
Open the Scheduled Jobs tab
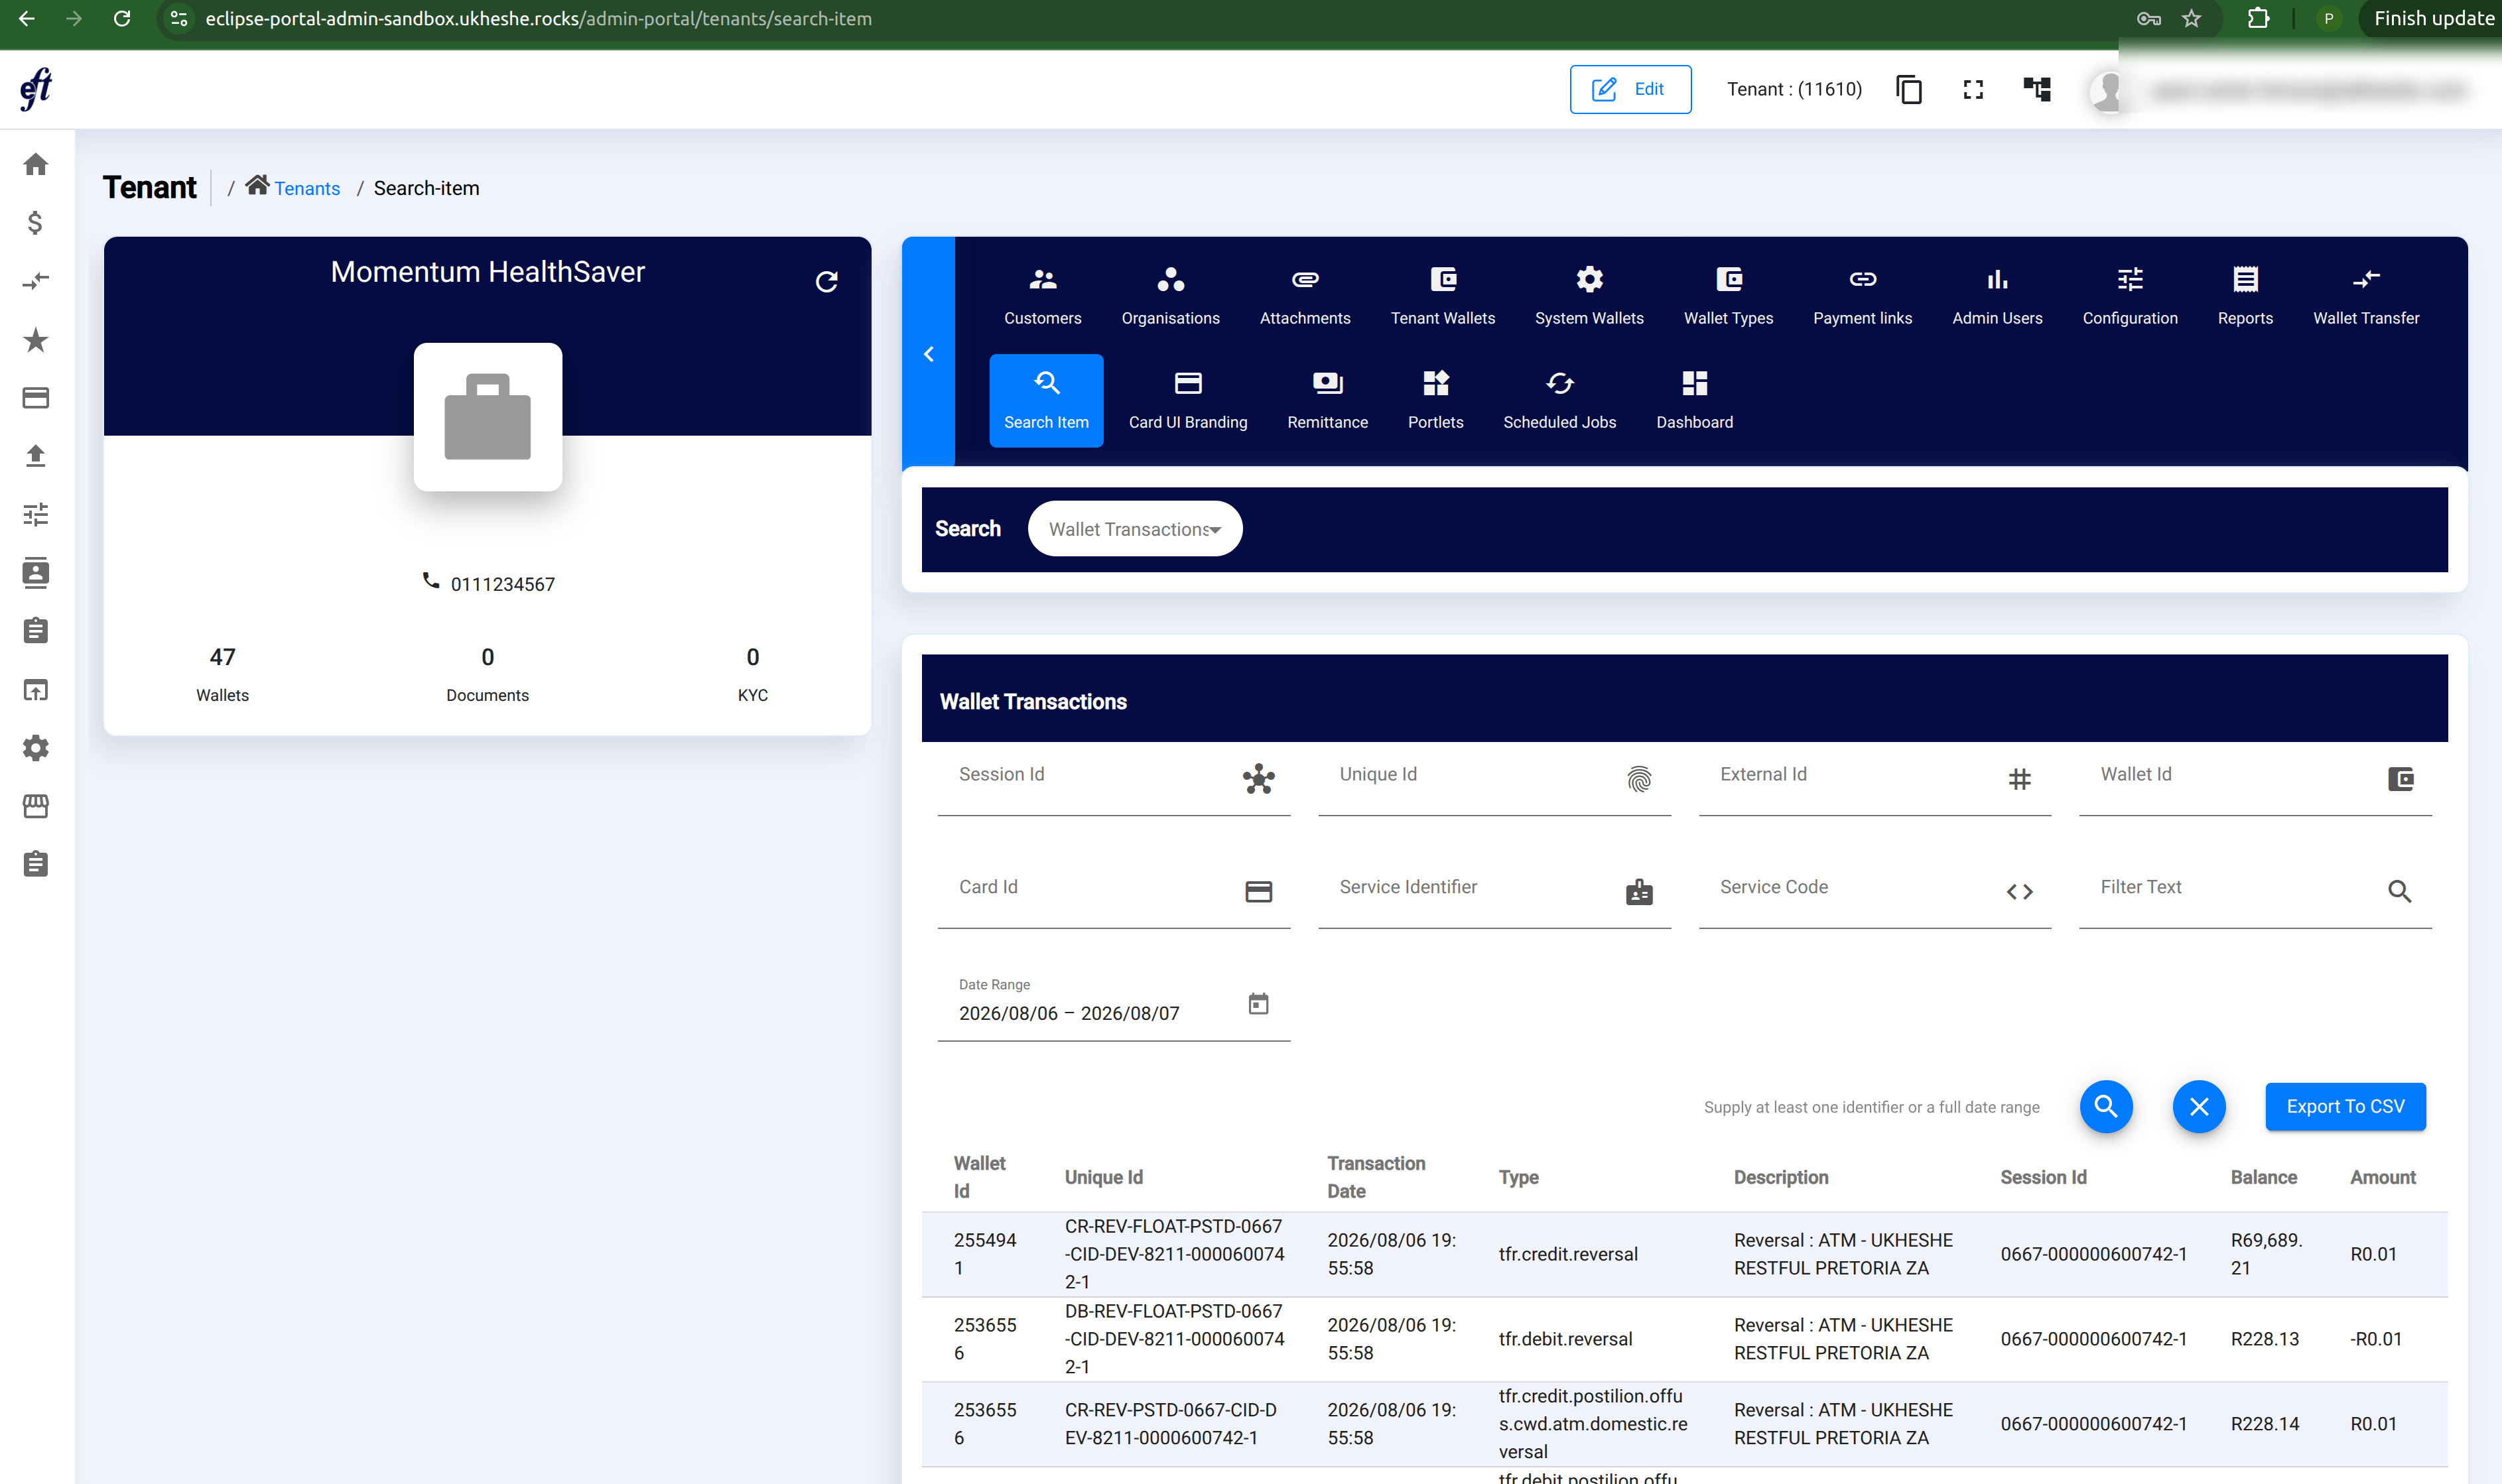click(x=1559, y=400)
